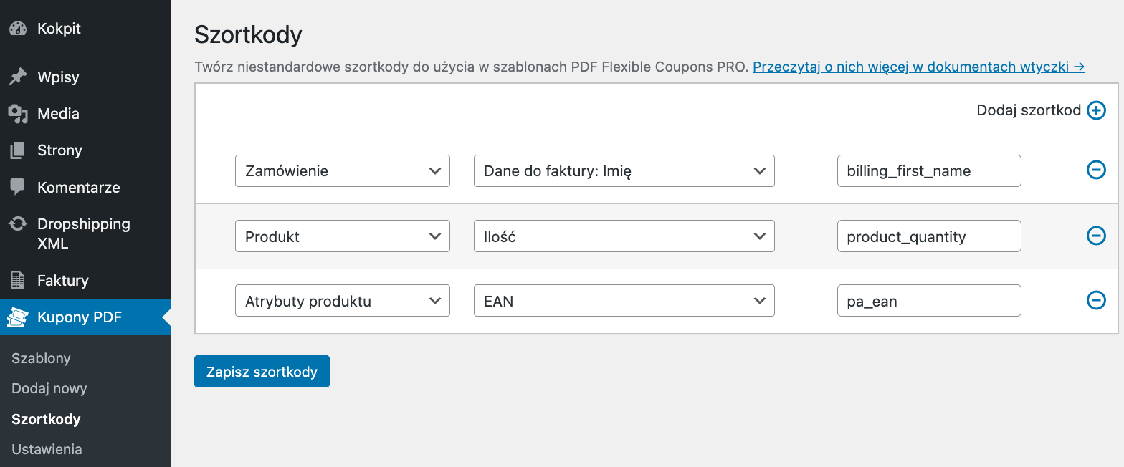Click the plus icon to add shortcode
The image size is (1124, 467).
[1096, 110]
